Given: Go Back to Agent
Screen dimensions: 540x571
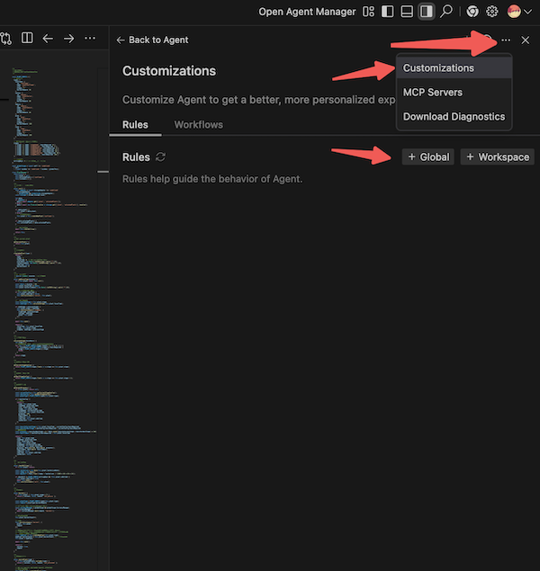Looking at the screenshot, I should click(152, 40).
